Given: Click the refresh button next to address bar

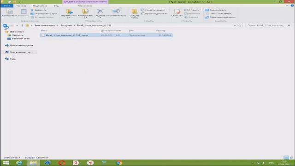Looking at the screenshot, I should tap(240, 25).
